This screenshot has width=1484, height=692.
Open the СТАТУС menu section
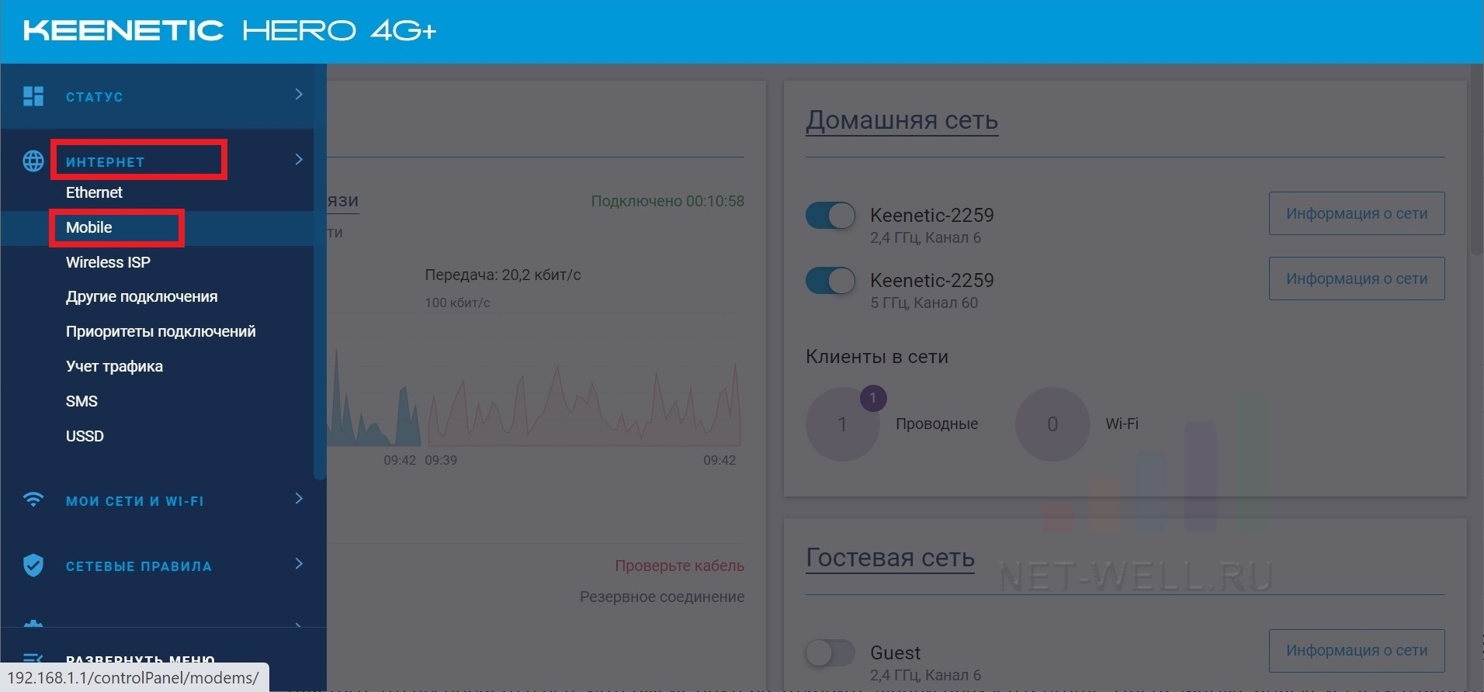(94, 97)
